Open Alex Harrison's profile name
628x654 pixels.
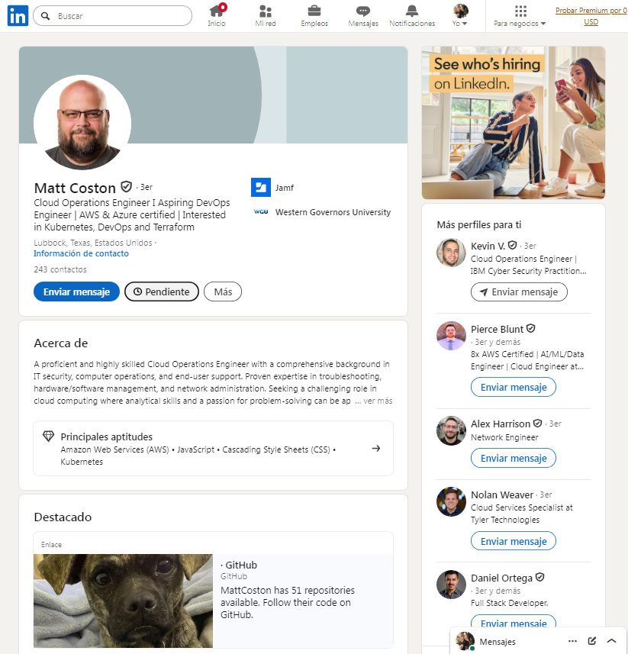coord(501,424)
